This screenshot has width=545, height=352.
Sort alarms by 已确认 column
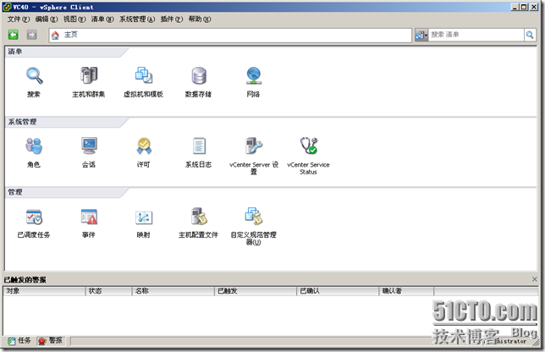(x=338, y=291)
